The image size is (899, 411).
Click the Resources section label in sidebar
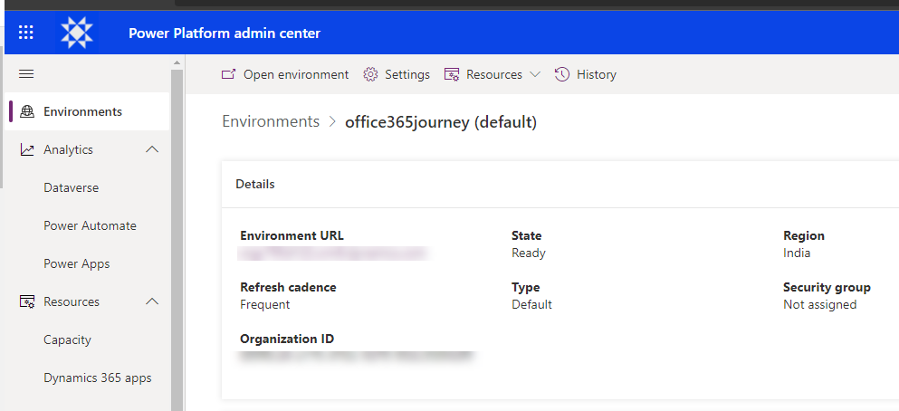(x=72, y=302)
